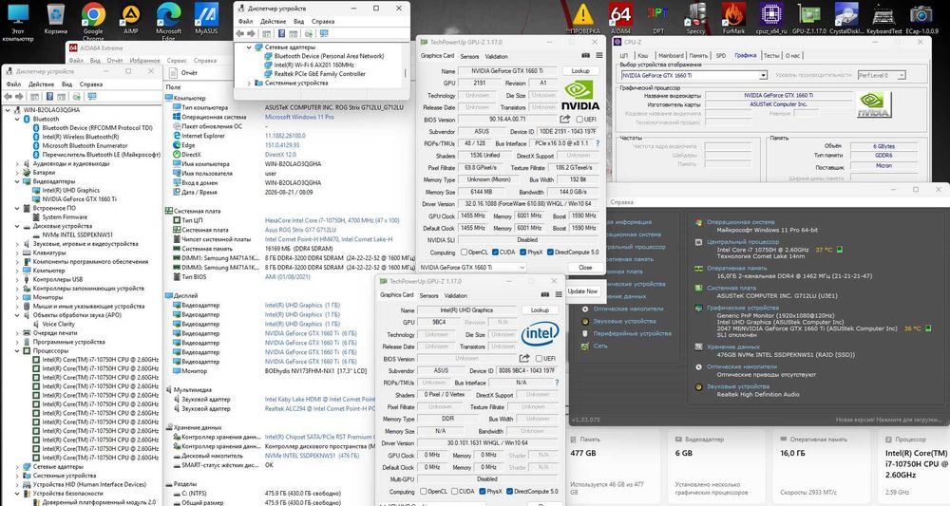Viewport: 950px width, 506px height.
Task: Click help icon in left Device Manager toolbar
Action: click(49, 96)
